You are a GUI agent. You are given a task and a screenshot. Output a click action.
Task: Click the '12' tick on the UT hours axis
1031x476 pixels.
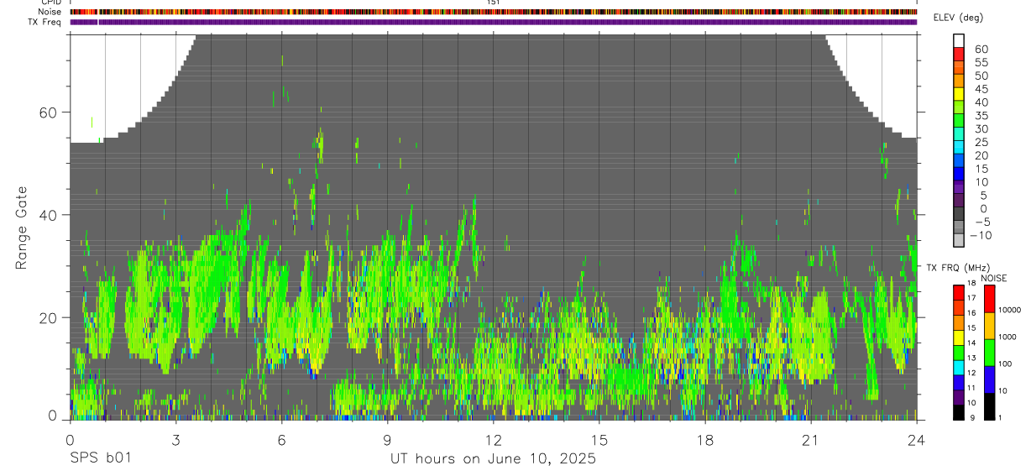(x=494, y=440)
